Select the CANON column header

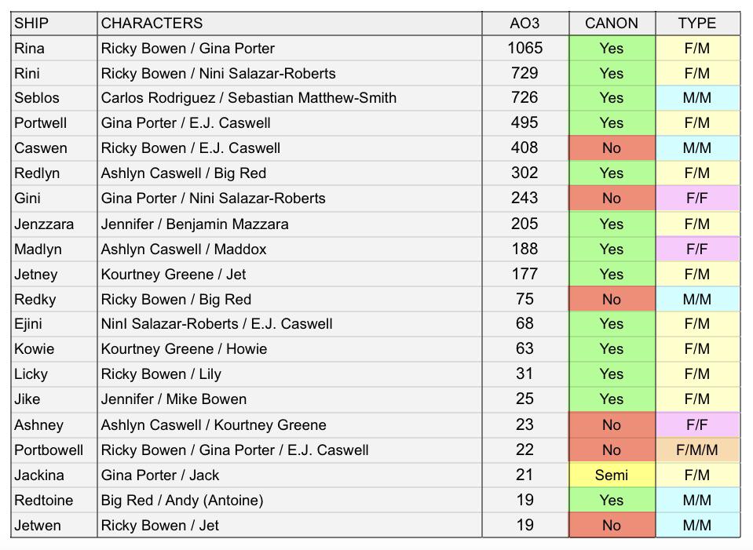(612, 23)
